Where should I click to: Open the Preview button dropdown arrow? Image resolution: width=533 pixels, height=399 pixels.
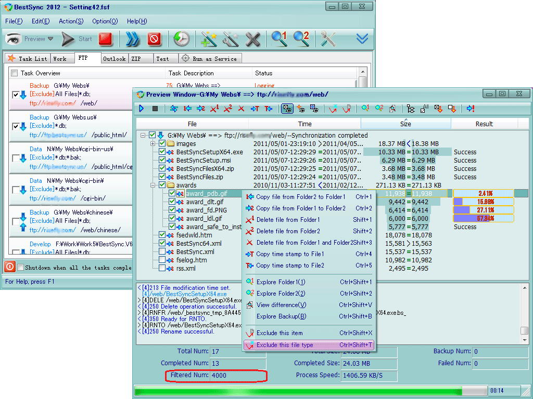click(x=50, y=39)
